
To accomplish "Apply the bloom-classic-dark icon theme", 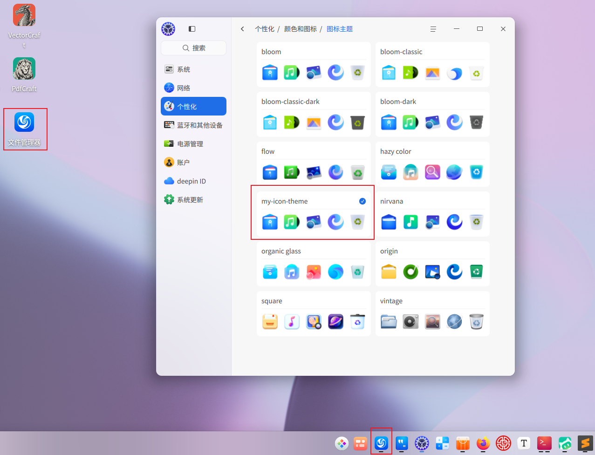I will [314, 114].
